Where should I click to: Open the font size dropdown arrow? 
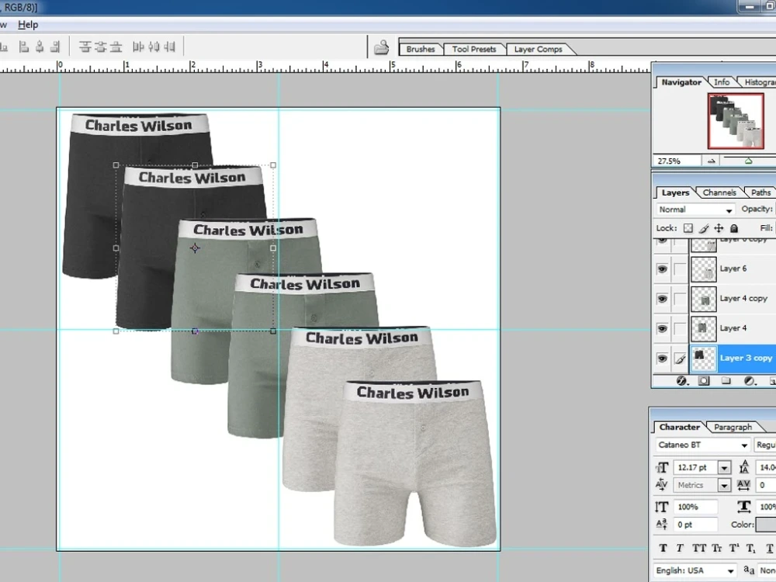click(x=724, y=467)
